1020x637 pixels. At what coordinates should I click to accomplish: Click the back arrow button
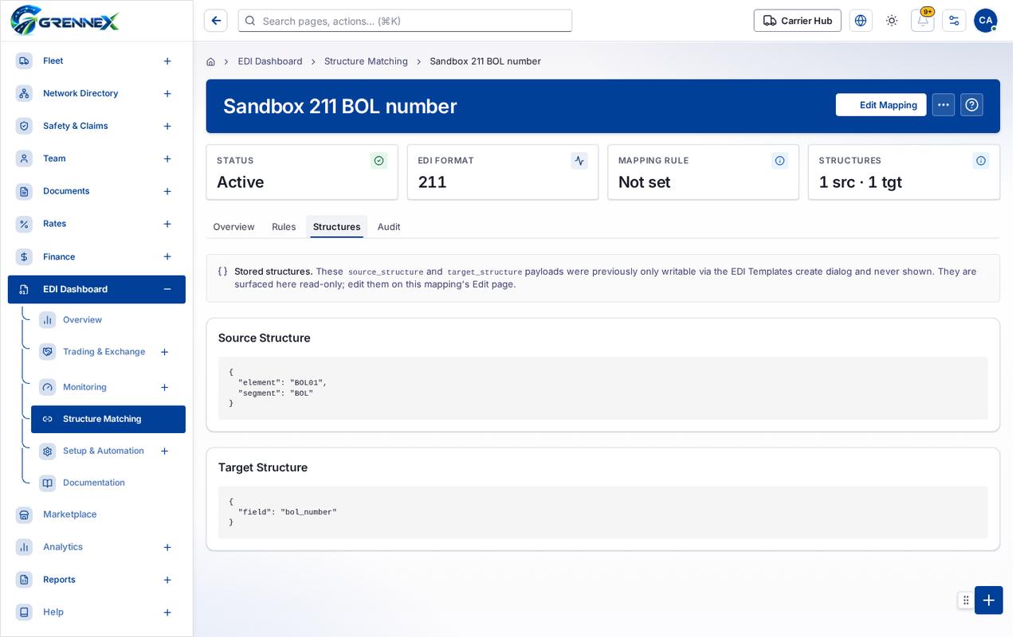tap(216, 21)
